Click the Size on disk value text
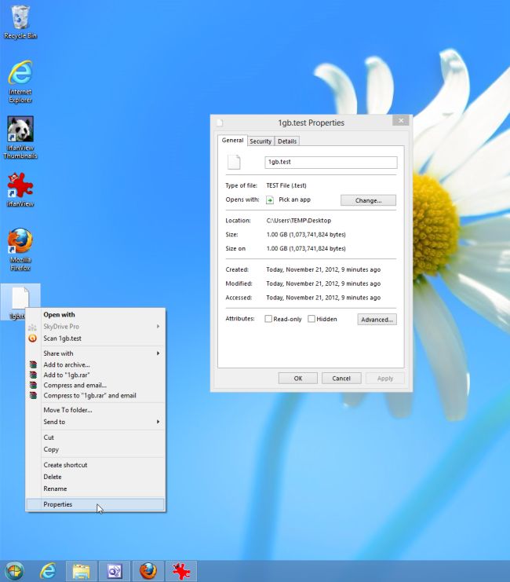 (306, 249)
